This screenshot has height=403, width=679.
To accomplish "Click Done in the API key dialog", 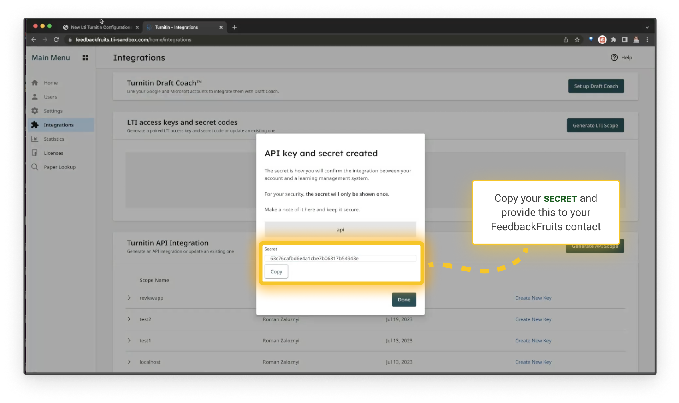I will 404,299.
